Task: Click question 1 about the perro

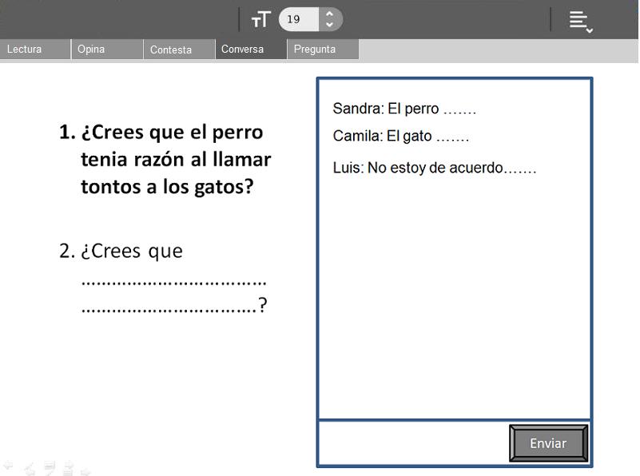Action: coord(166,159)
